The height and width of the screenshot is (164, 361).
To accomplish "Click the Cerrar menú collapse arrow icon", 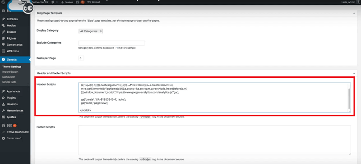I will click(3, 138).
